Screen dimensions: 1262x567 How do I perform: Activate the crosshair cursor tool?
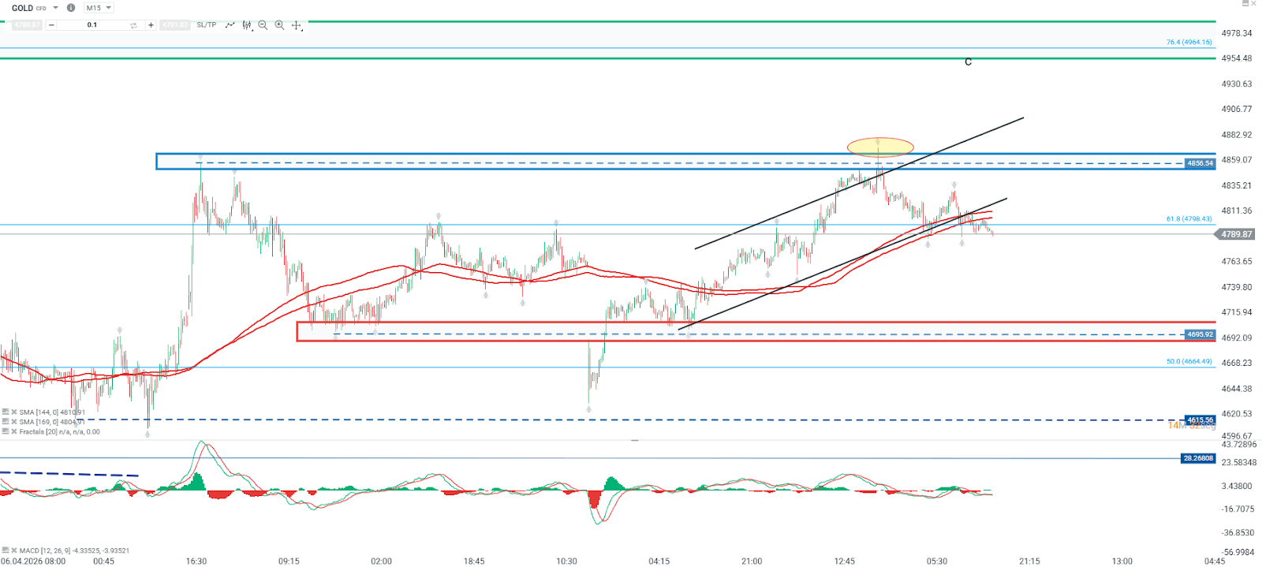(x=297, y=25)
